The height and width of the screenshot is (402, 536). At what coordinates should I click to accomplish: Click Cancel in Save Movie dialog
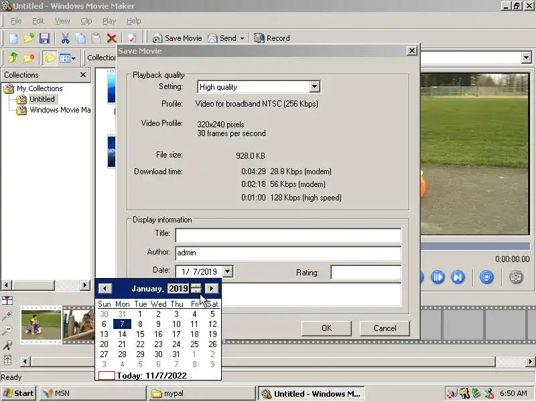(385, 328)
